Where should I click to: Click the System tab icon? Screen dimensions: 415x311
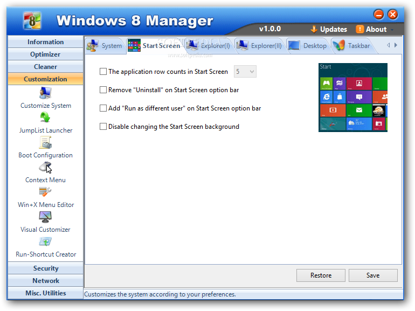[x=93, y=45]
